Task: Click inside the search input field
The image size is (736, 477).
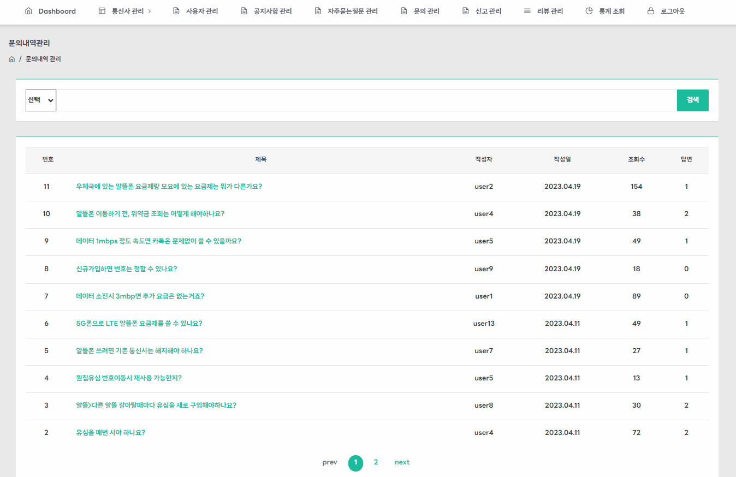Action: (x=366, y=100)
